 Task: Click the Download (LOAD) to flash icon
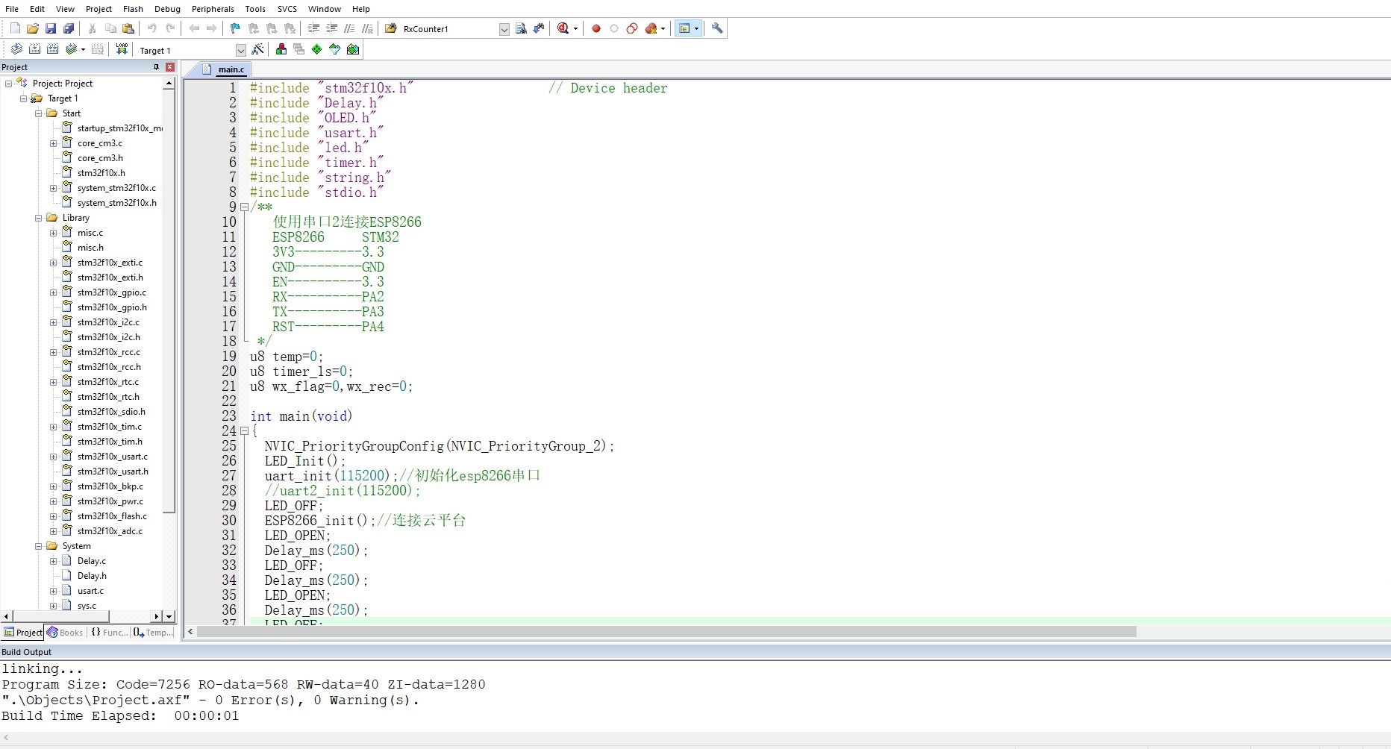(122, 49)
